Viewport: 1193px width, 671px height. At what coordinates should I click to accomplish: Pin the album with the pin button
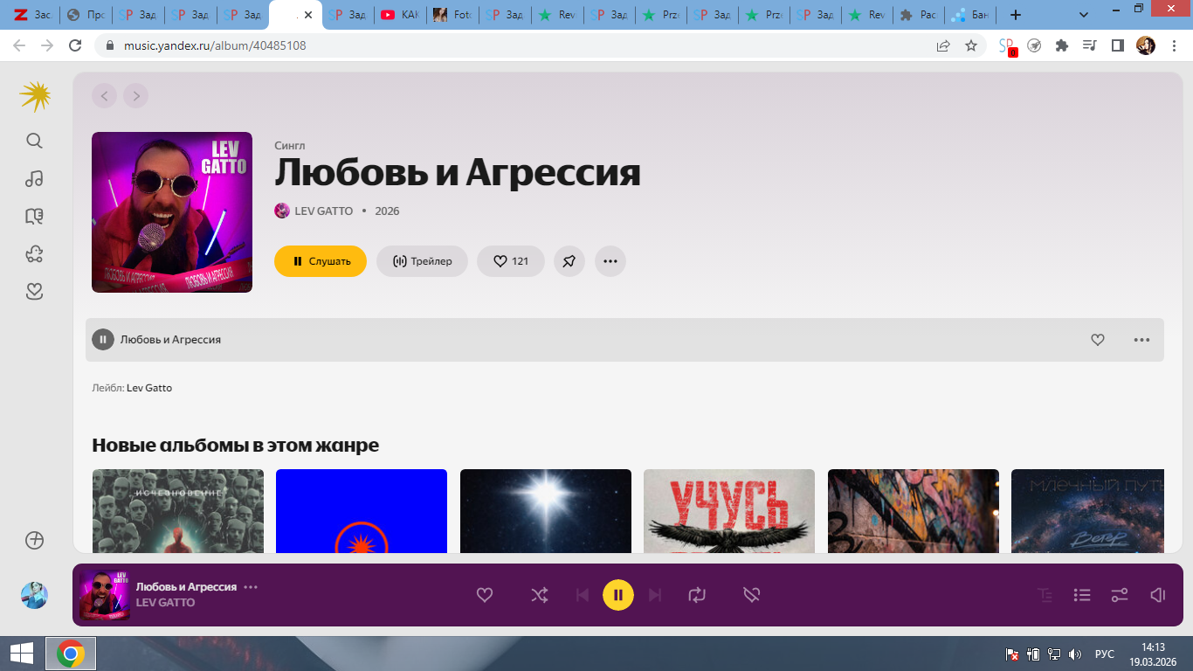[569, 261]
